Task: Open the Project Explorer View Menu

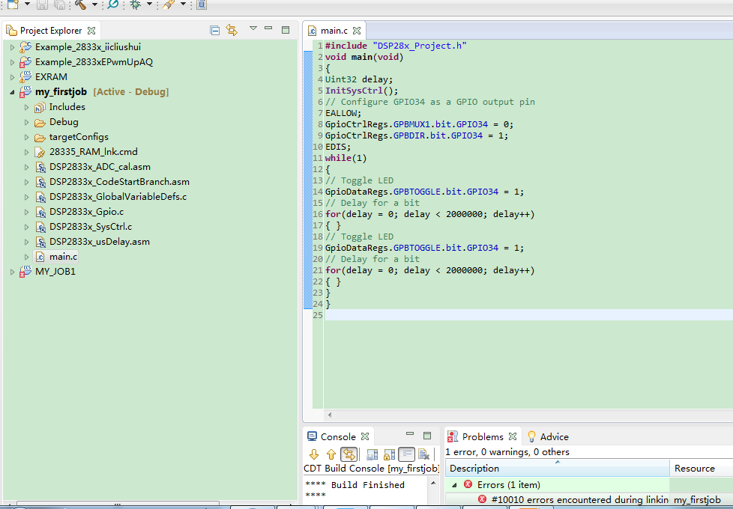Action: (x=253, y=29)
